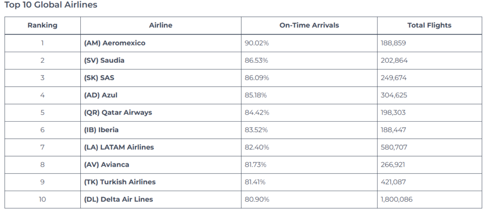Select the (IB) Iberia airline cell
The height and width of the screenshot is (216, 492).
tap(101, 130)
